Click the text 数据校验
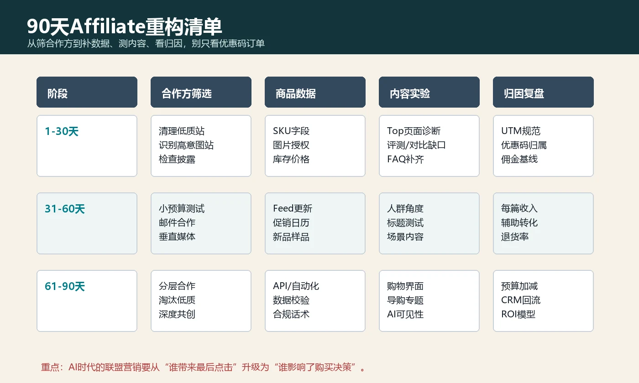Viewport: 639px width, 383px height. pyautogui.click(x=291, y=300)
